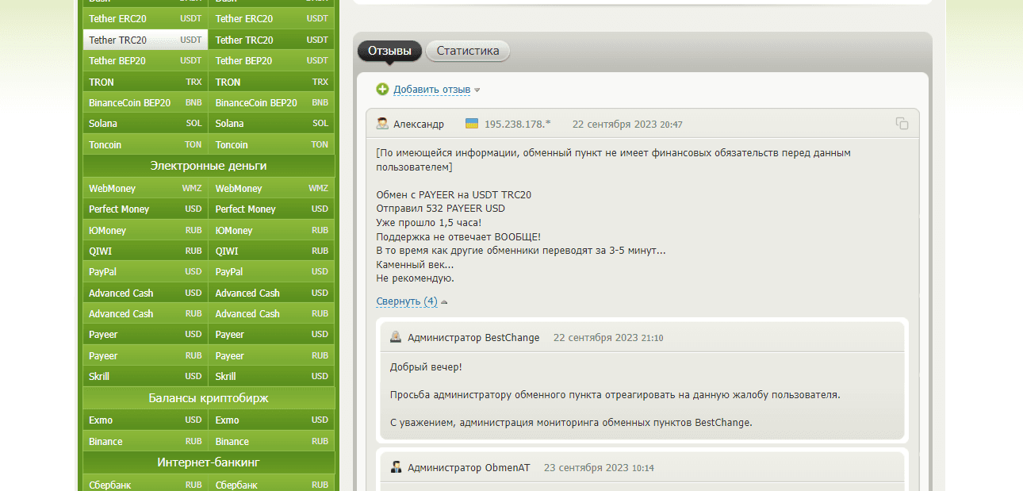Switch to the Статистика tab
Image resolution: width=1023 pixels, height=491 pixels.
click(x=467, y=51)
